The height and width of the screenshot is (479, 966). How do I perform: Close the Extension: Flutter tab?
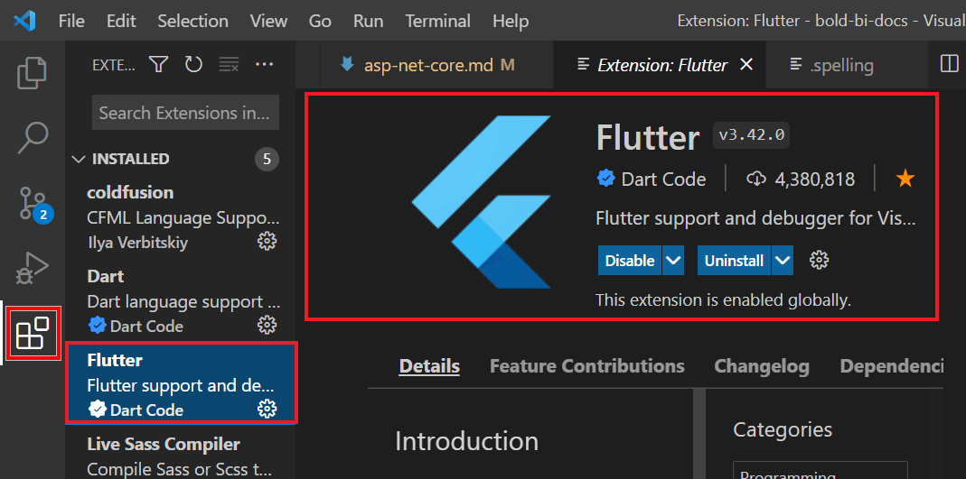746,64
